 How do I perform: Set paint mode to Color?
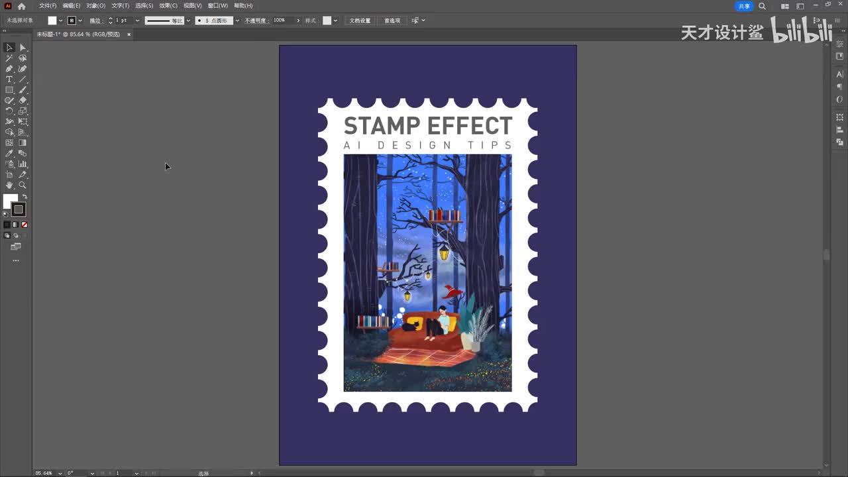(x=7, y=225)
